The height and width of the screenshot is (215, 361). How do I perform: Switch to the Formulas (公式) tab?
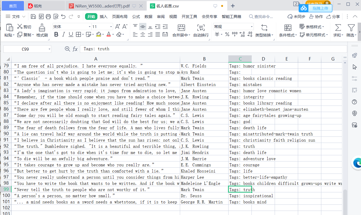coord(136,16)
